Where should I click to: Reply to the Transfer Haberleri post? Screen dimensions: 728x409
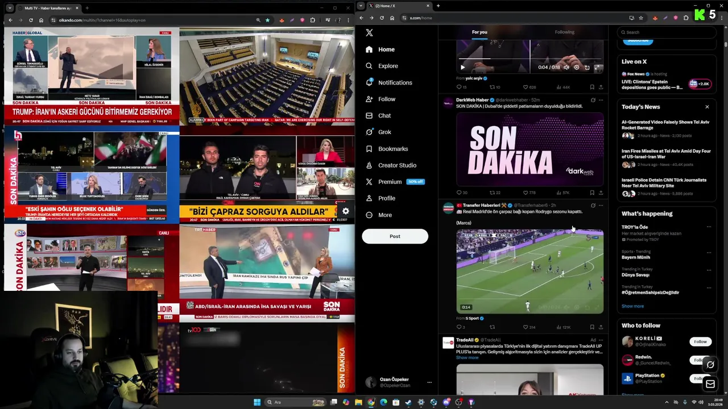pyautogui.click(x=460, y=327)
